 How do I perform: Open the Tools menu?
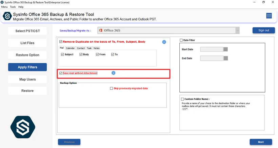pyautogui.click(x=13, y=7)
